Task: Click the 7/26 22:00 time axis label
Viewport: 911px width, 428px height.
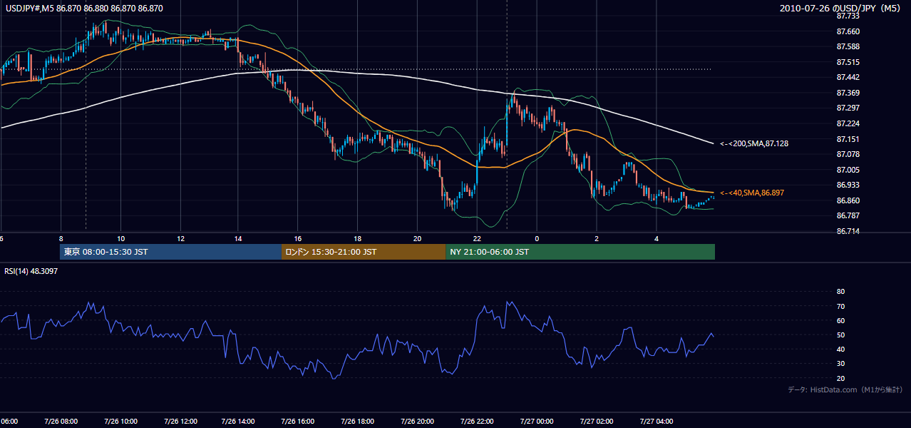Action: click(477, 421)
